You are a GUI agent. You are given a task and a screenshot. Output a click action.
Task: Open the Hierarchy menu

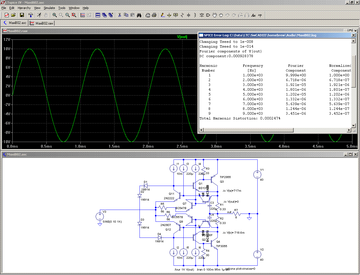point(24,8)
